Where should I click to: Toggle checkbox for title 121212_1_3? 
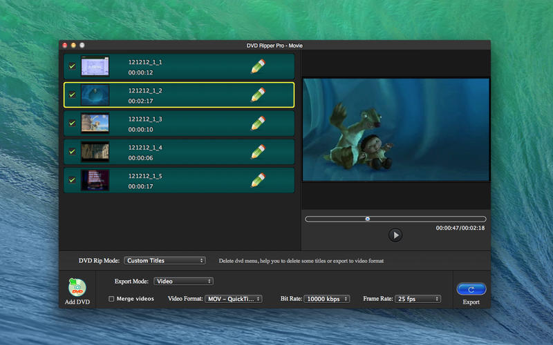pyautogui.click(x=72, y=124)
